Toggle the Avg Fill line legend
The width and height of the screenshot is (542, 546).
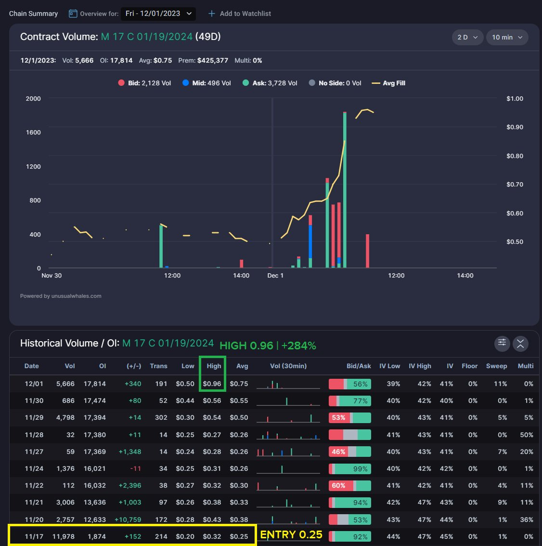tap(388, 83)
